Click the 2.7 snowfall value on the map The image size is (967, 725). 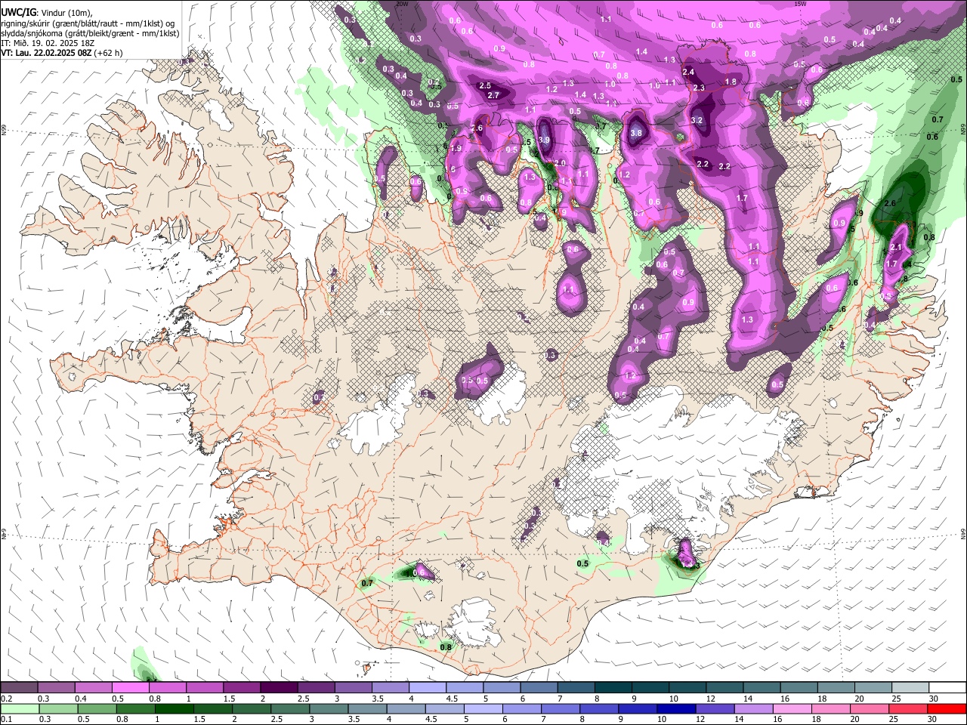coord(493,95)
